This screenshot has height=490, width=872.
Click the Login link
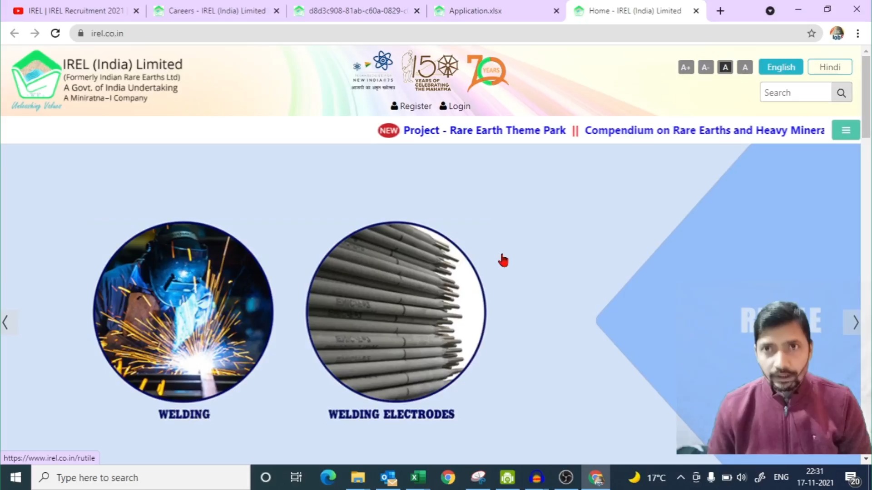460,106
